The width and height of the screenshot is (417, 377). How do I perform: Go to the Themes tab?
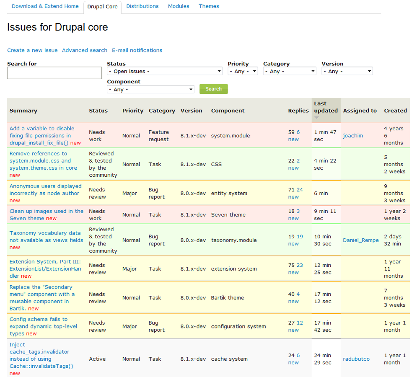point(209,6)
